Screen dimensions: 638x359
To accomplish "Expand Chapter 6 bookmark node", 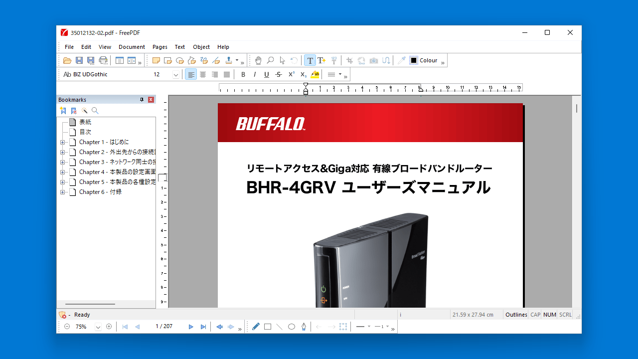I will pos(63,192).
